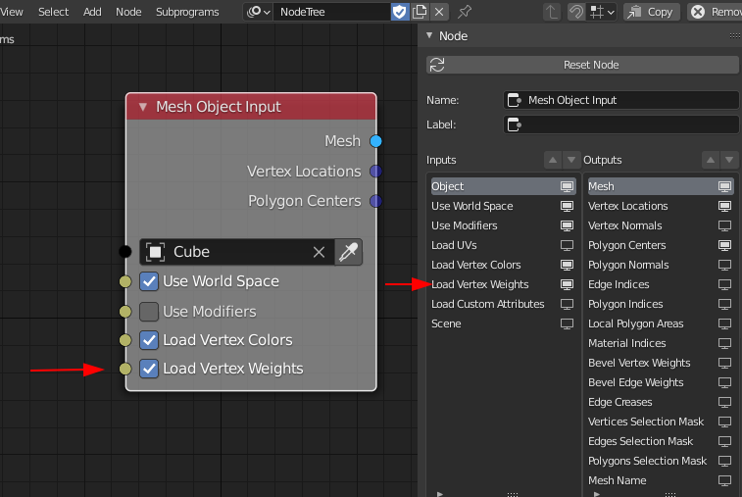Viewport: 742px width, 497px height.
Task: Open the Add menu
Action: pyautogui.click(x=92, y=12)
